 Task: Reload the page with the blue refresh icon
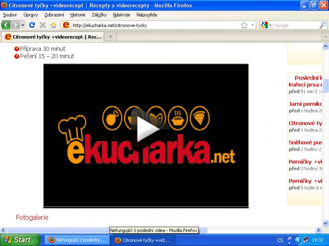pos(32,25)
